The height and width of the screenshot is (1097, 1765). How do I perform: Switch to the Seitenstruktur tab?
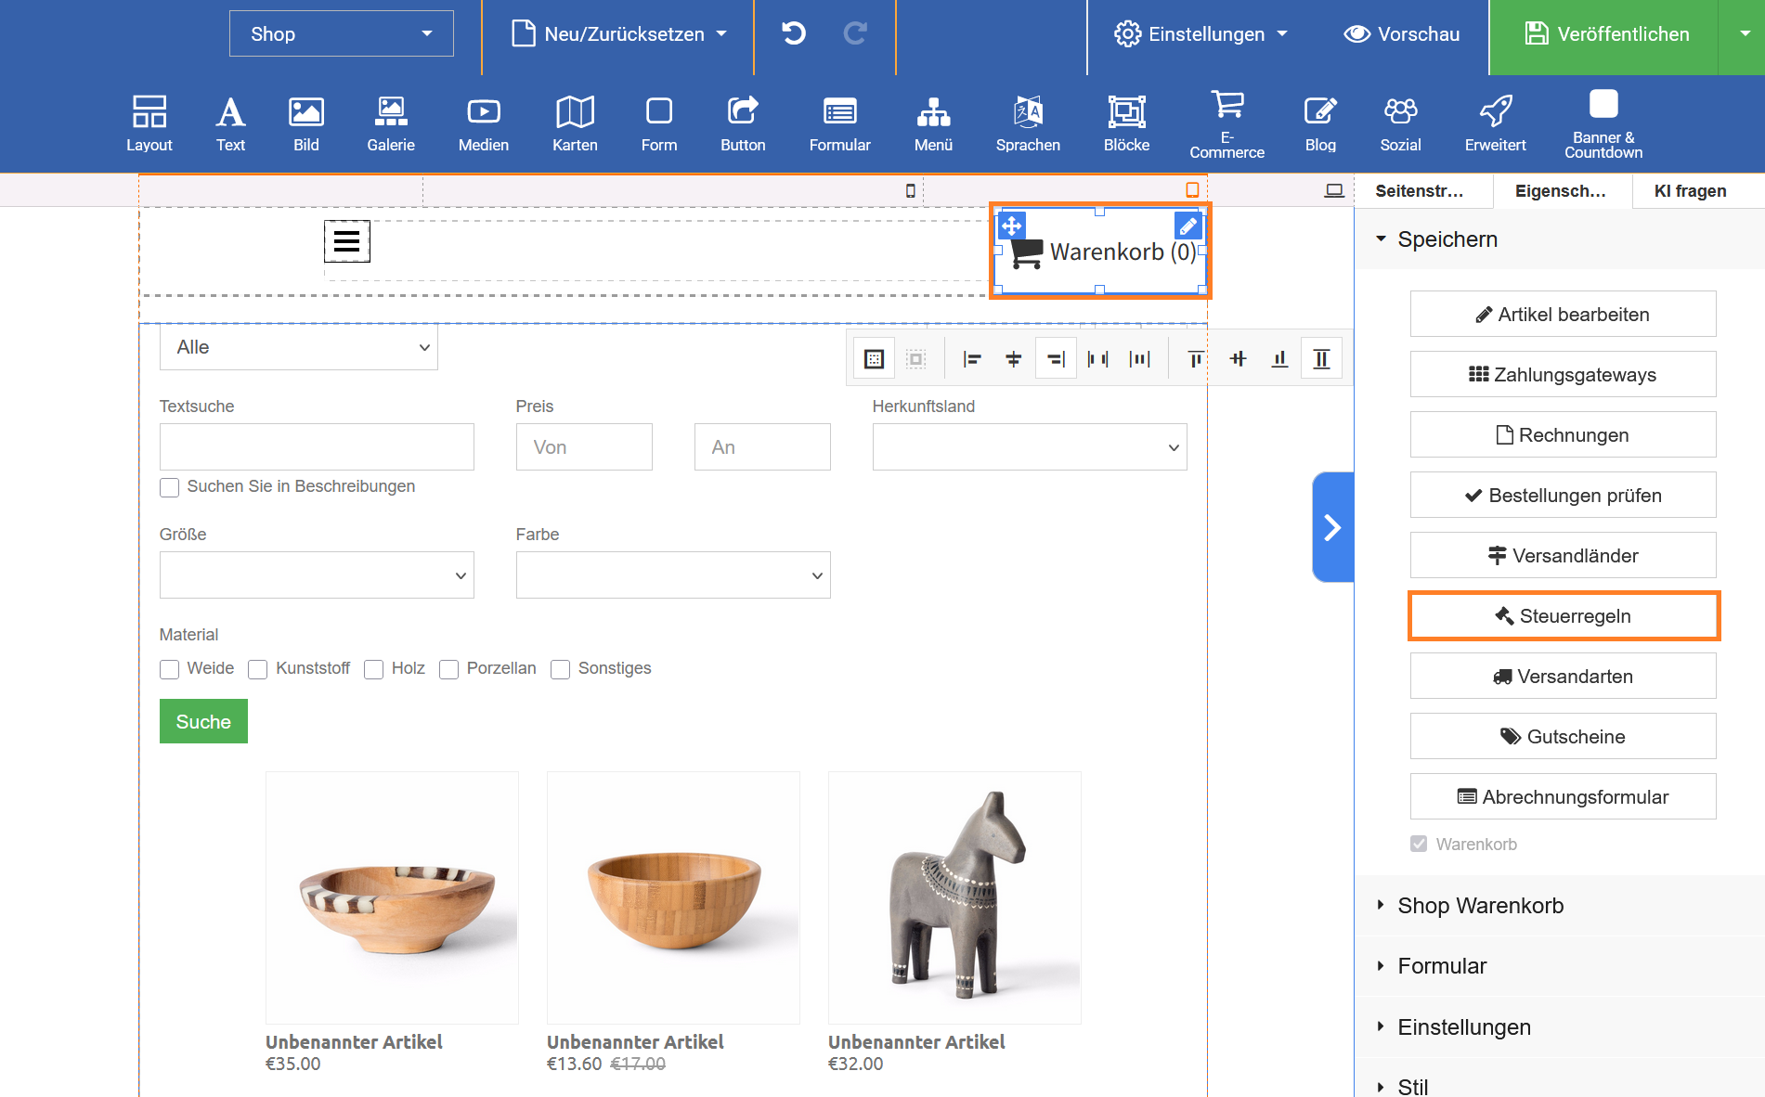point(1419,191)
